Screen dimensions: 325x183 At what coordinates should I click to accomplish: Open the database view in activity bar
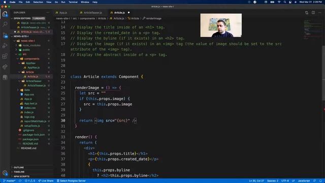pyautogui.click(x=5, y=77)
